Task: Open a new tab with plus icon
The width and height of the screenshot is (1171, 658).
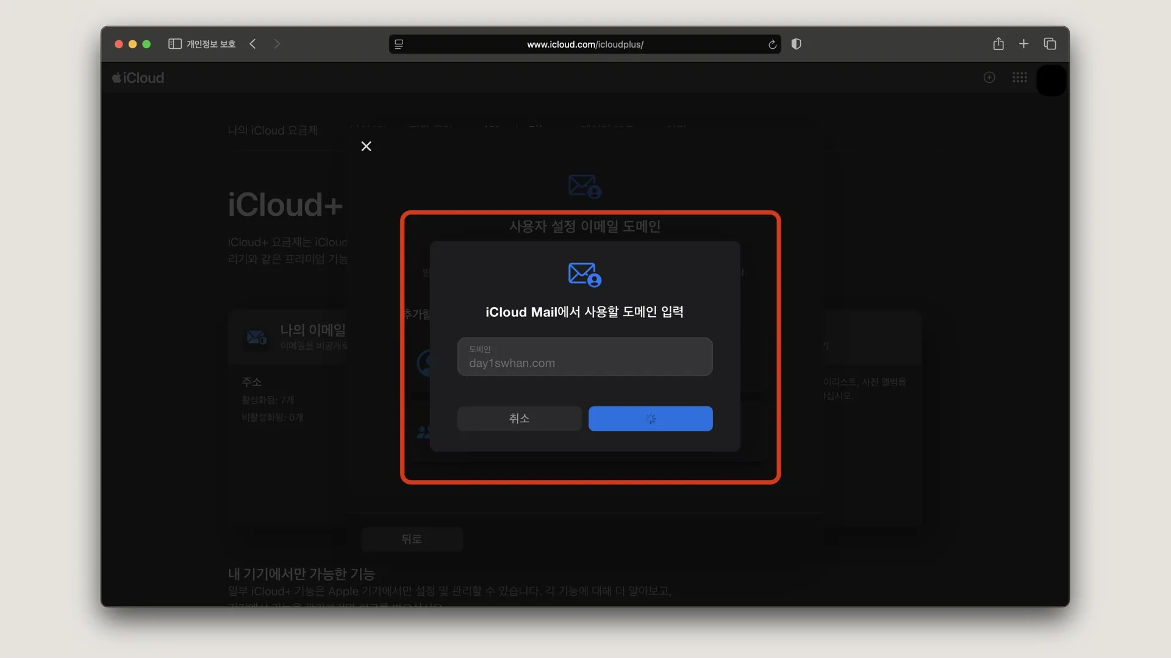Action: point(1024,44)
